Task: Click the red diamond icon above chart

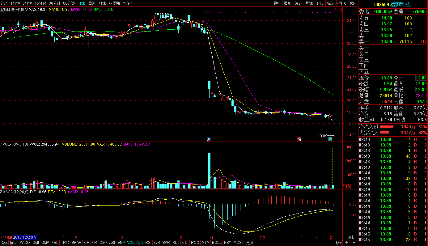Action: (335, 10)
